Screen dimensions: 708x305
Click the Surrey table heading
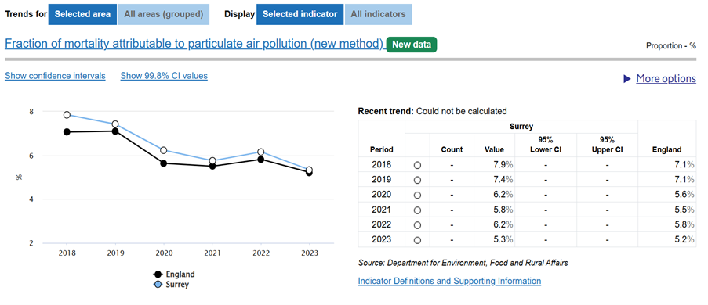point(521,127)
